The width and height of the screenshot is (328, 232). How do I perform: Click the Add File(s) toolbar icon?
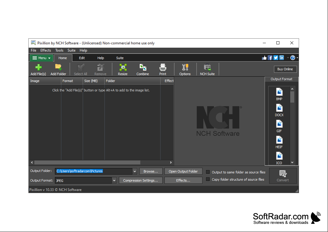point(38,69)
